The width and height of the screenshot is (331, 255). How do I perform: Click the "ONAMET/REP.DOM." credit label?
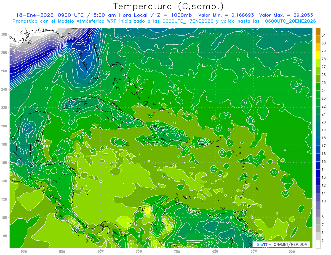click(x=291, y=244)
